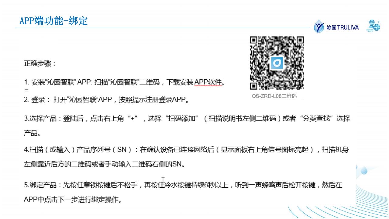Click the 20th anniversary emblem

374,26
